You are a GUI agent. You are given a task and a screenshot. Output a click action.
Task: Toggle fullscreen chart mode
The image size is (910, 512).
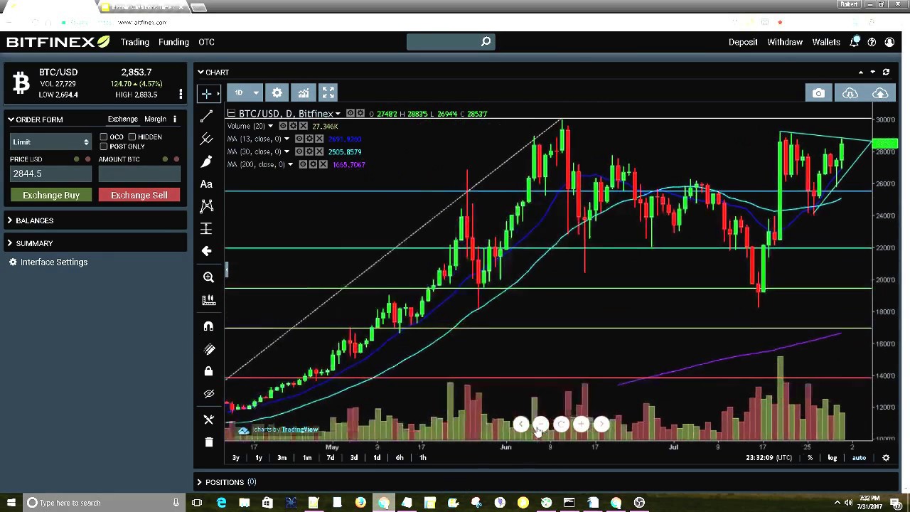[x=328, y=93]
